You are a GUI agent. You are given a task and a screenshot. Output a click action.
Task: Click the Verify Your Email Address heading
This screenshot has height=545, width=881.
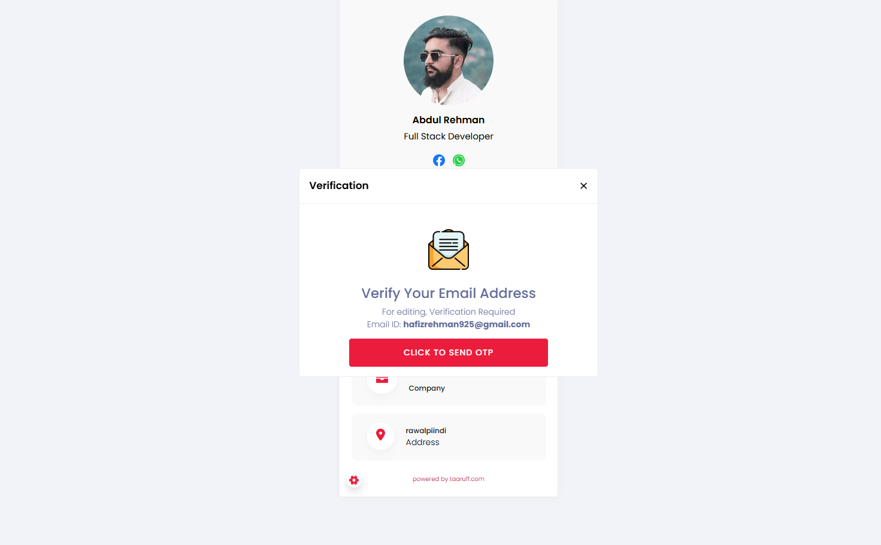pyautogui.click(x=449, y=293)
